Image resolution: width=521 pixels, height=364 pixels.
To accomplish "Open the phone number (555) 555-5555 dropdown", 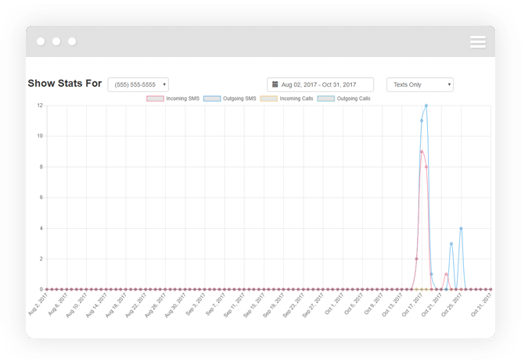I will click(x=138, y=84).
